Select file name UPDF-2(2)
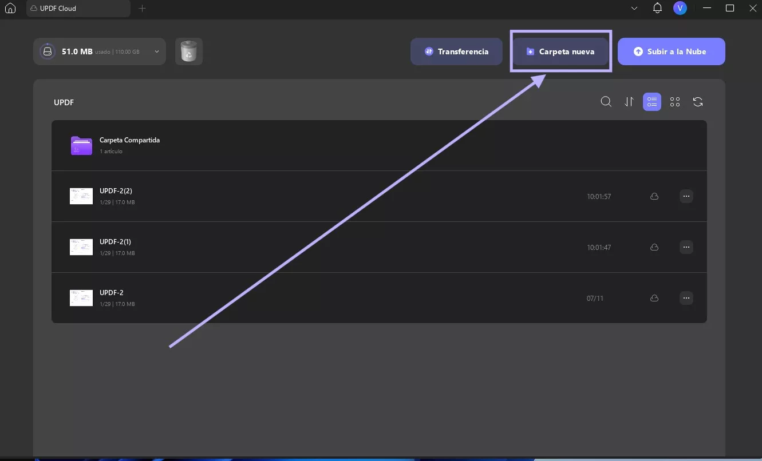The image size is (762, 461). [x=116, y=191]
